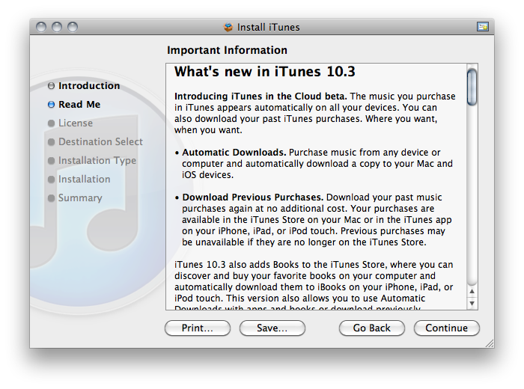Click the gray Installation step bullet
The height and width of the screenshot is (389, 524).
coord(51,180)
